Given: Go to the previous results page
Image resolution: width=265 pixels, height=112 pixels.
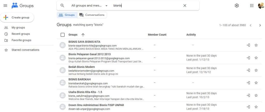Looking at the screenshot, I should (x=251, y=25).
